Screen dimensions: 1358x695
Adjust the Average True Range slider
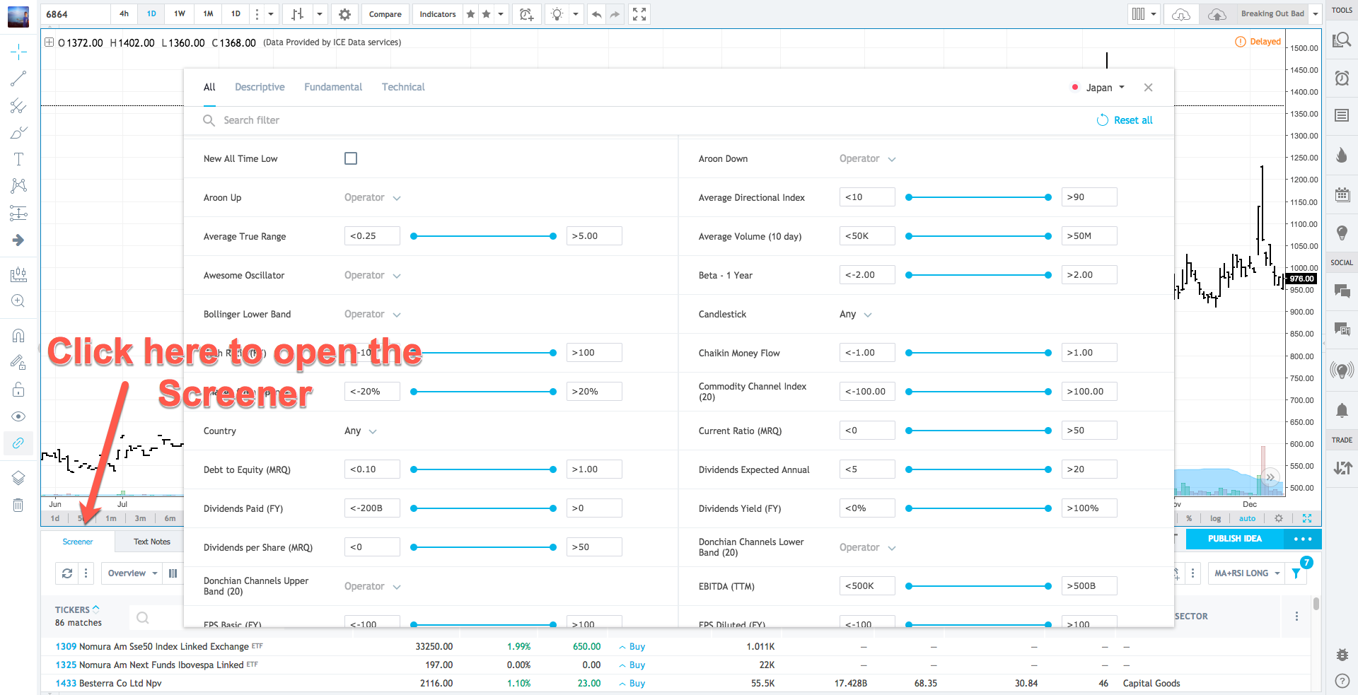pos(484,236)
